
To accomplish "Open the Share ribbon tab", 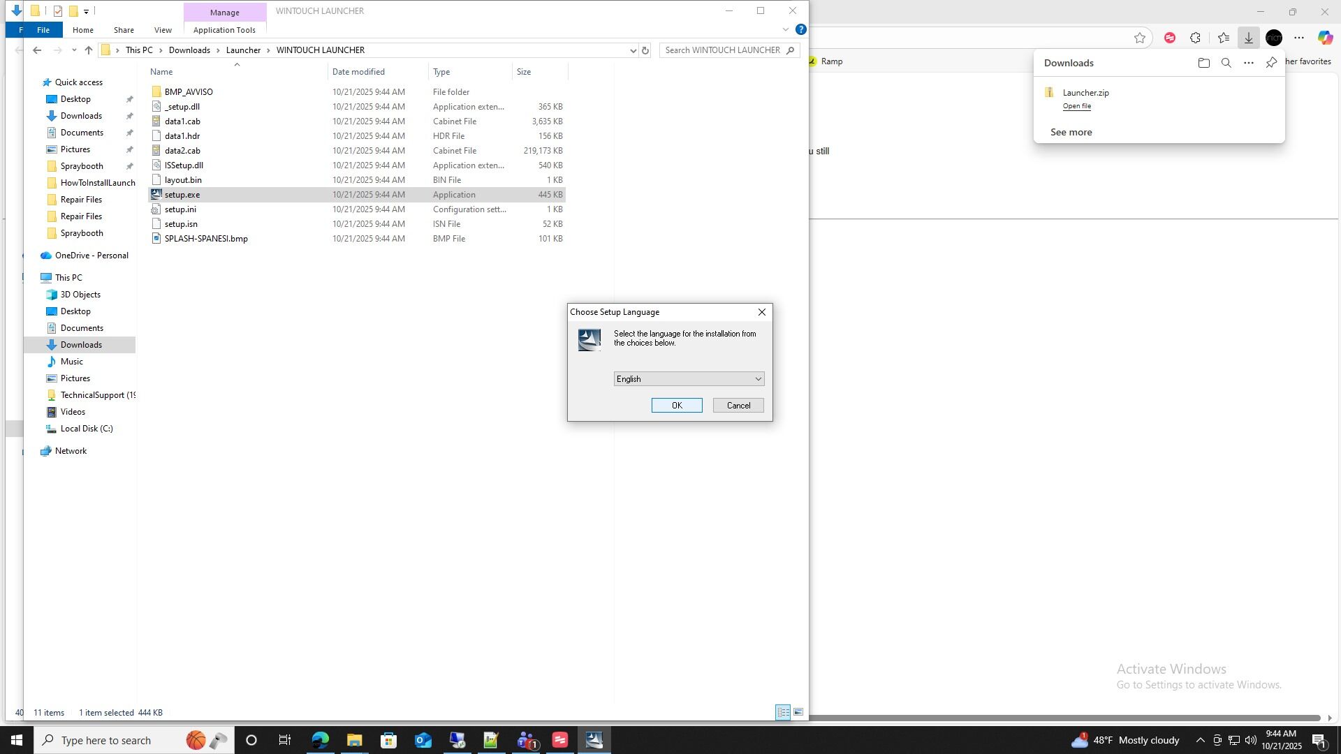I will pyautogui.click(x=124, y=30).
